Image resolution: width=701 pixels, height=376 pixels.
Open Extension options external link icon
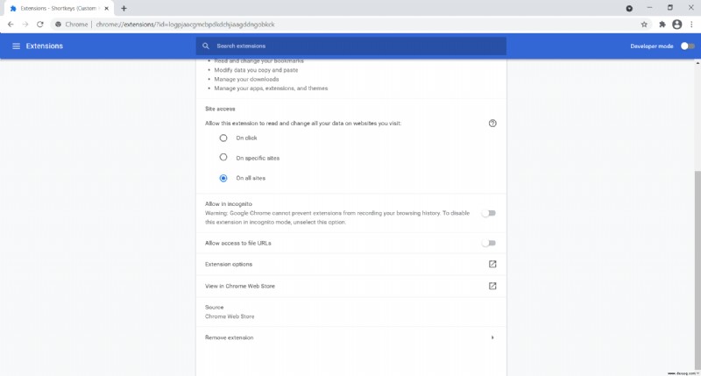(x=492, y=264)
